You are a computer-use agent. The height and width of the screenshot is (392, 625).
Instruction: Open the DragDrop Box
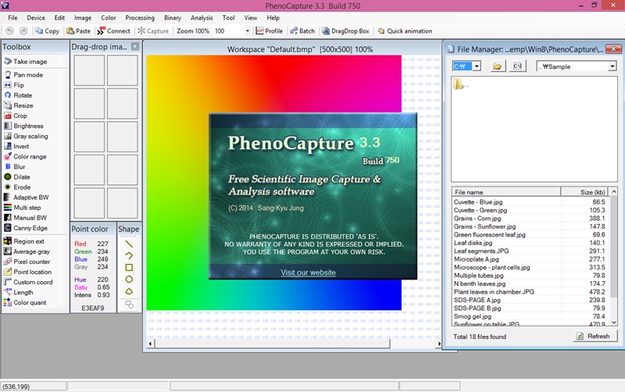(345, 31)
